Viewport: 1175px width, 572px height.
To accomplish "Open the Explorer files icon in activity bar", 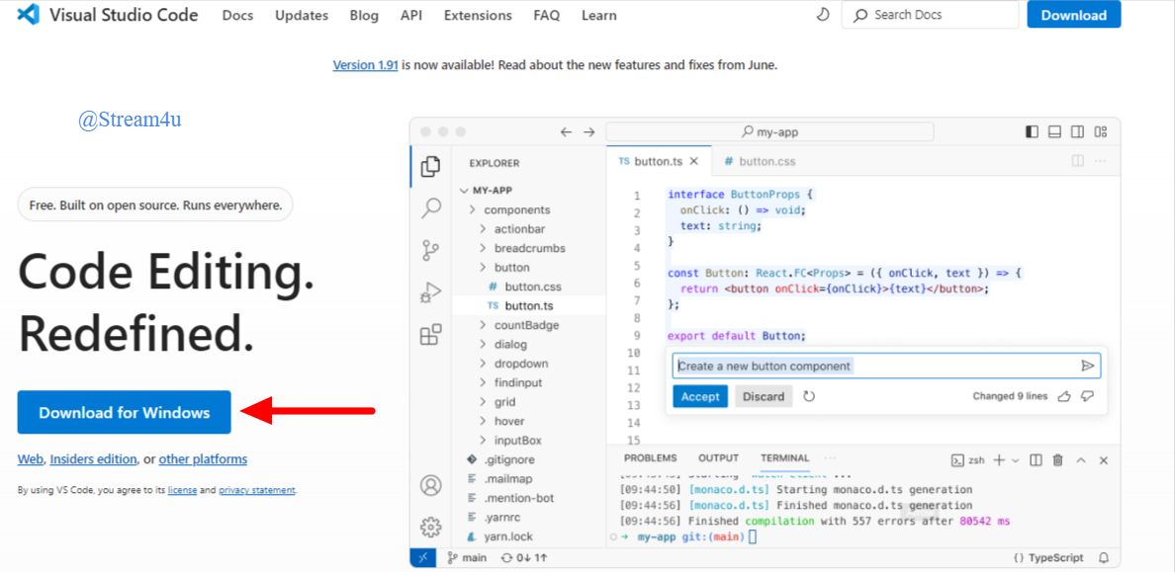I will pyautogui.click(x=431, y=167).
